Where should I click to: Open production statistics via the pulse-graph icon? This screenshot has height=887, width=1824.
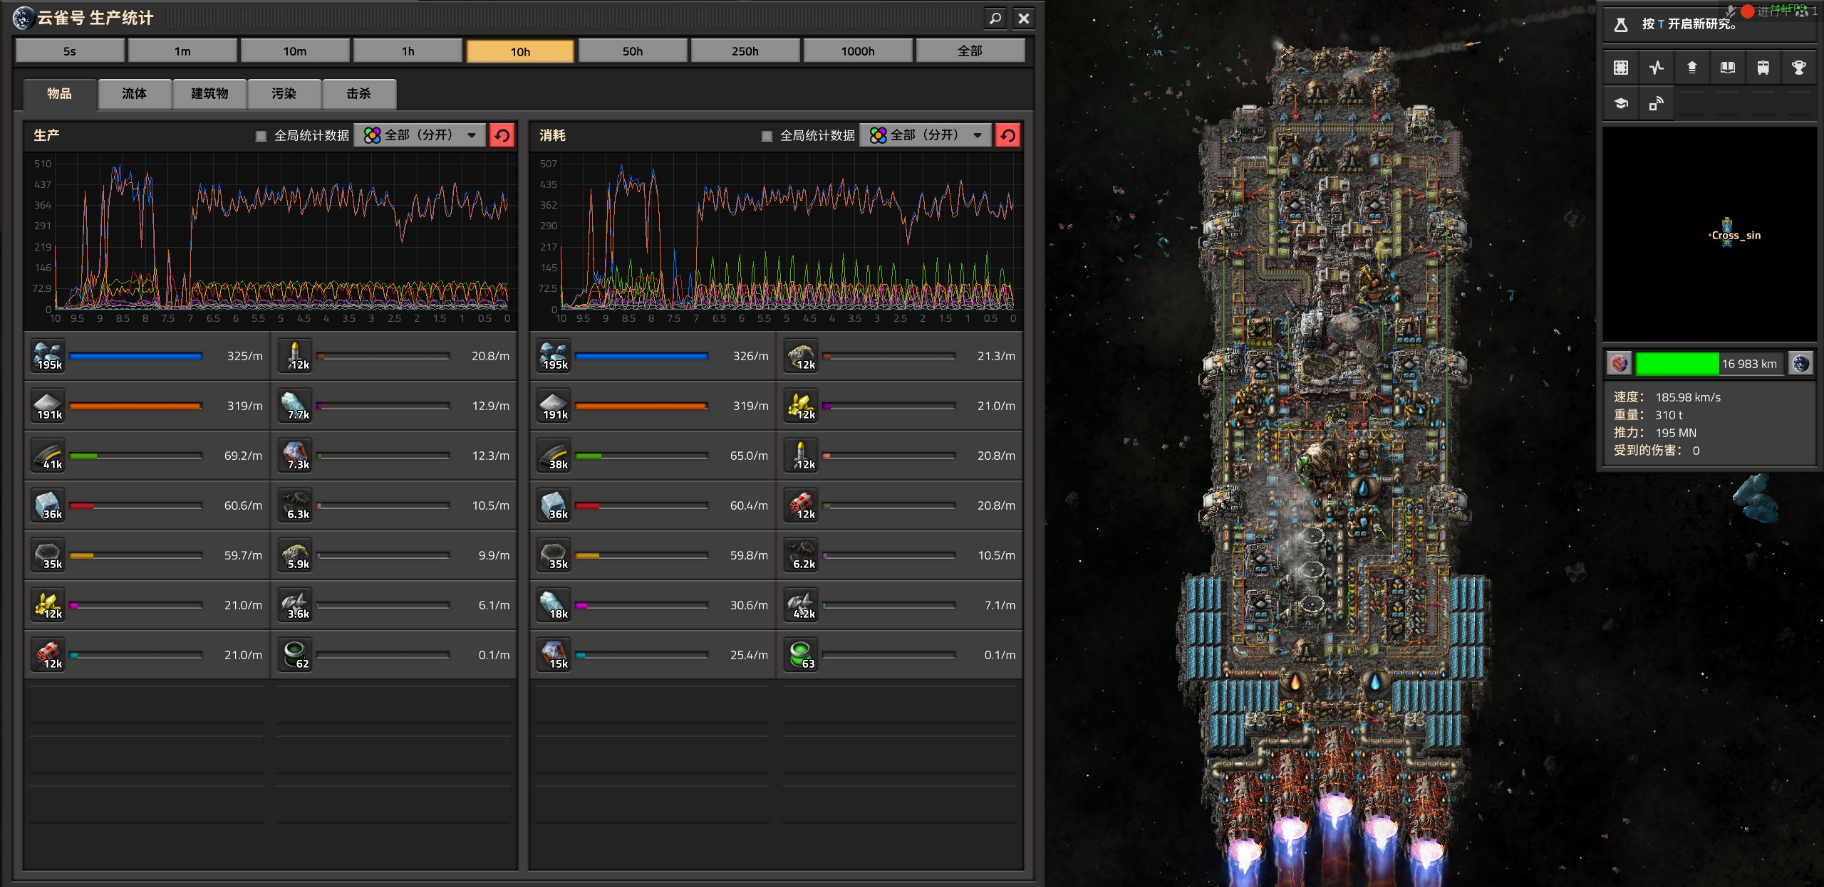[x=1656, y=68]
